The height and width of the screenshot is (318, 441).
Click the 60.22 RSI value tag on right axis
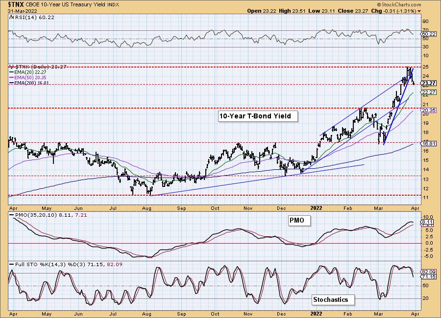tap(429, 34)
